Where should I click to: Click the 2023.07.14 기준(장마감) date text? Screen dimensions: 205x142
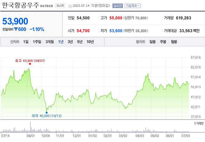coord(91,6)
